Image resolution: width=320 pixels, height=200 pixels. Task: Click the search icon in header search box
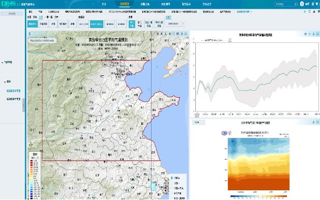coord(295,4)
